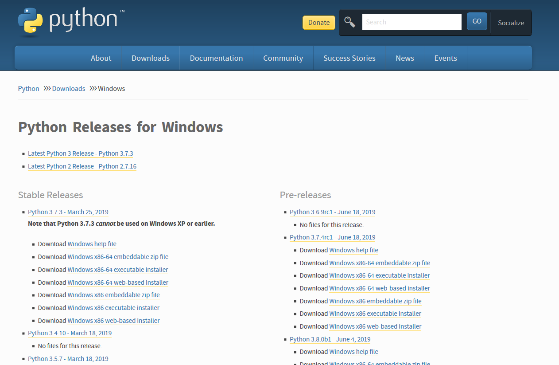Open Latest Python 2 Release - Python 2.7.16
This screenshot has width=559, height=365.
[82, 166]
